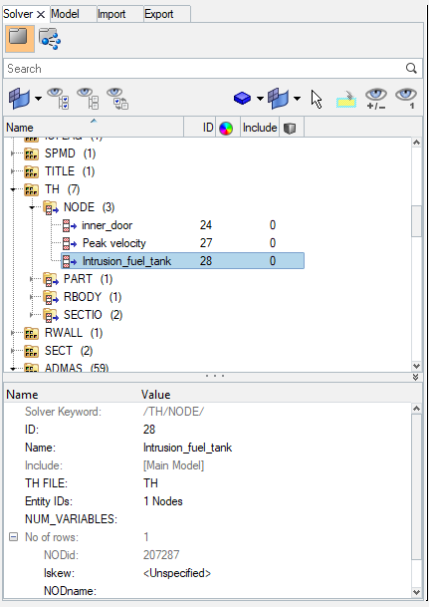Click the magnifier icon in Search bar
The image size is (429, 607).
[411, 69]
